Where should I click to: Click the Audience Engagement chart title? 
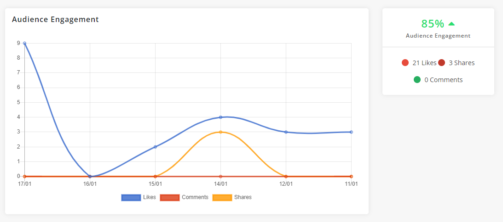(x=56, y=19)
